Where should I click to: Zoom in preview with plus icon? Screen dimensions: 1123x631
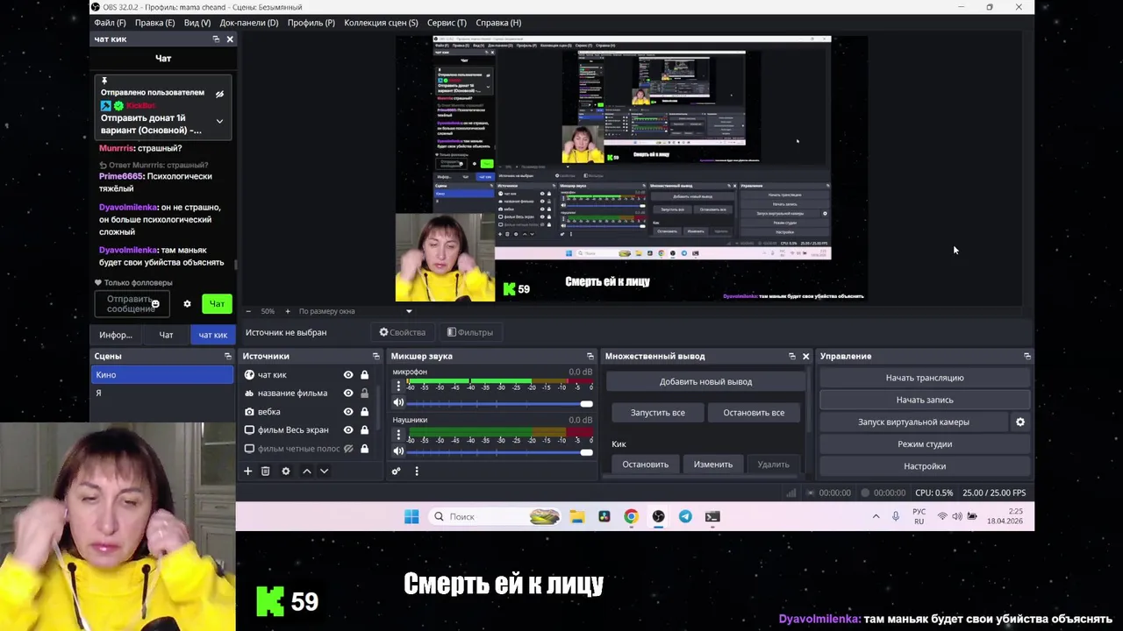tap(287, 311)
